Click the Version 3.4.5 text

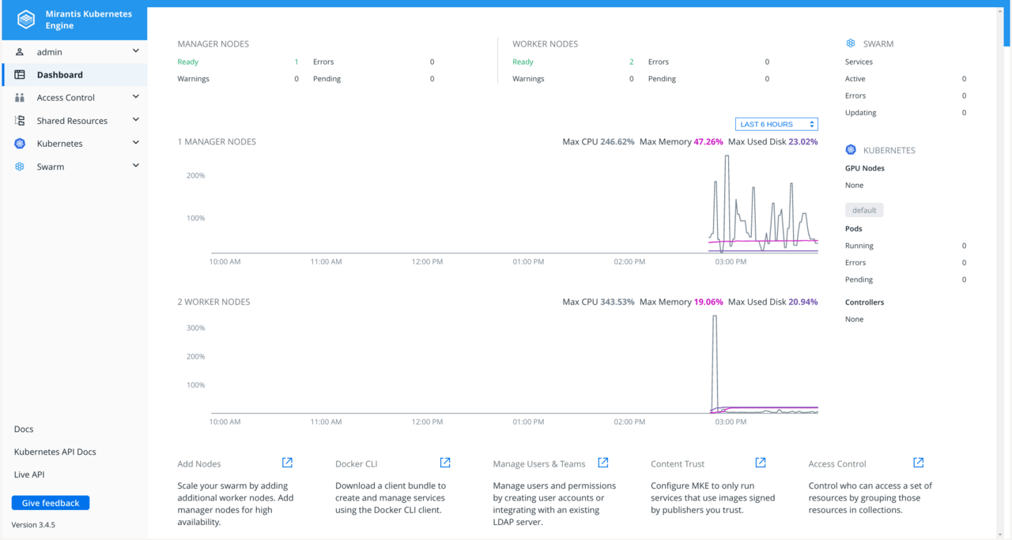tap(33, 525)
